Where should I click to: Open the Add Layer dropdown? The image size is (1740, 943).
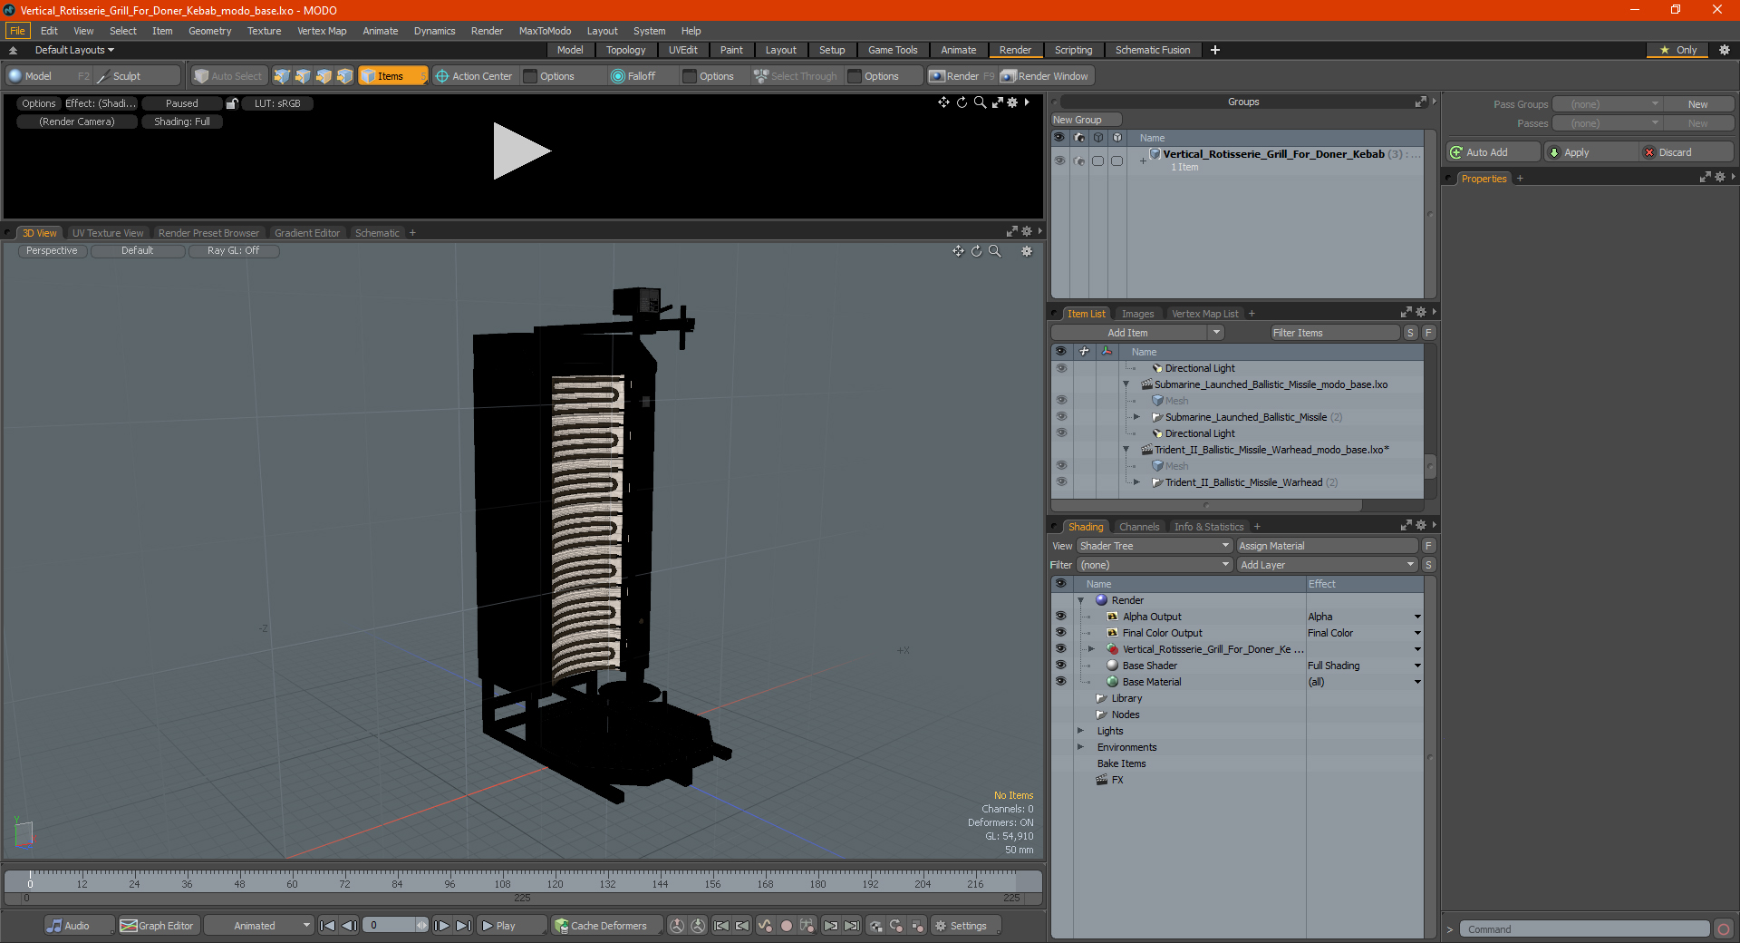tap(1328, 565)
